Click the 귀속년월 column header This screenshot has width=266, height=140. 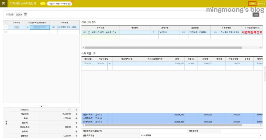click(88, 59)
